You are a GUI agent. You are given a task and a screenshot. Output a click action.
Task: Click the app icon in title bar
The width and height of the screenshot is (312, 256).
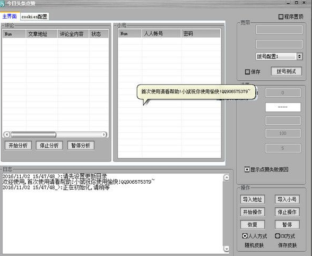(x=2, y=4)
